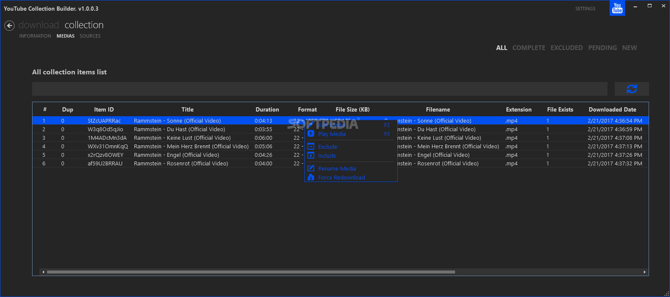Click date '2/21/2017 4:36:54 PM'
This screenshot has width=670, height=297.
coord(615,121)
